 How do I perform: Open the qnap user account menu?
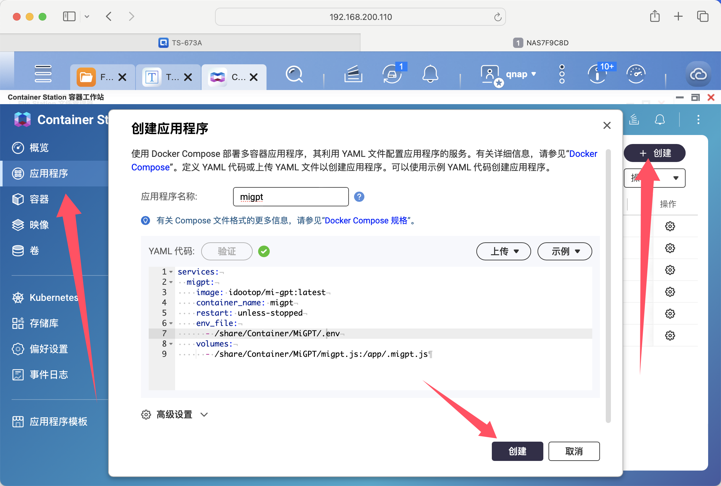pyautogui.click(x=508, y=74)
